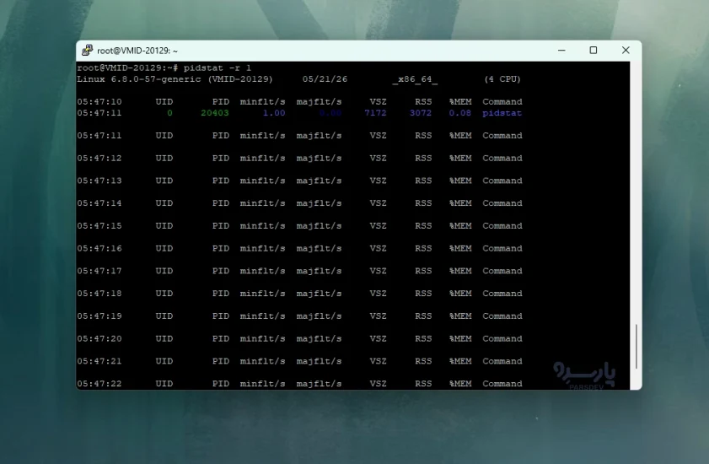Click the '(4 CPU)' text
The height and width of the screenshot is (464, 709).
click(502, 79)
